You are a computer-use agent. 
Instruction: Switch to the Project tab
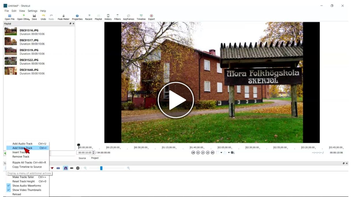point(95,158)
